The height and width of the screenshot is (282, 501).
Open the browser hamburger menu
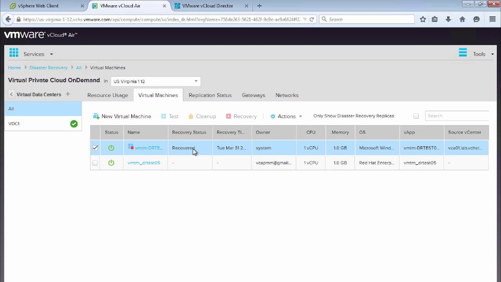[x=492, y=19]
